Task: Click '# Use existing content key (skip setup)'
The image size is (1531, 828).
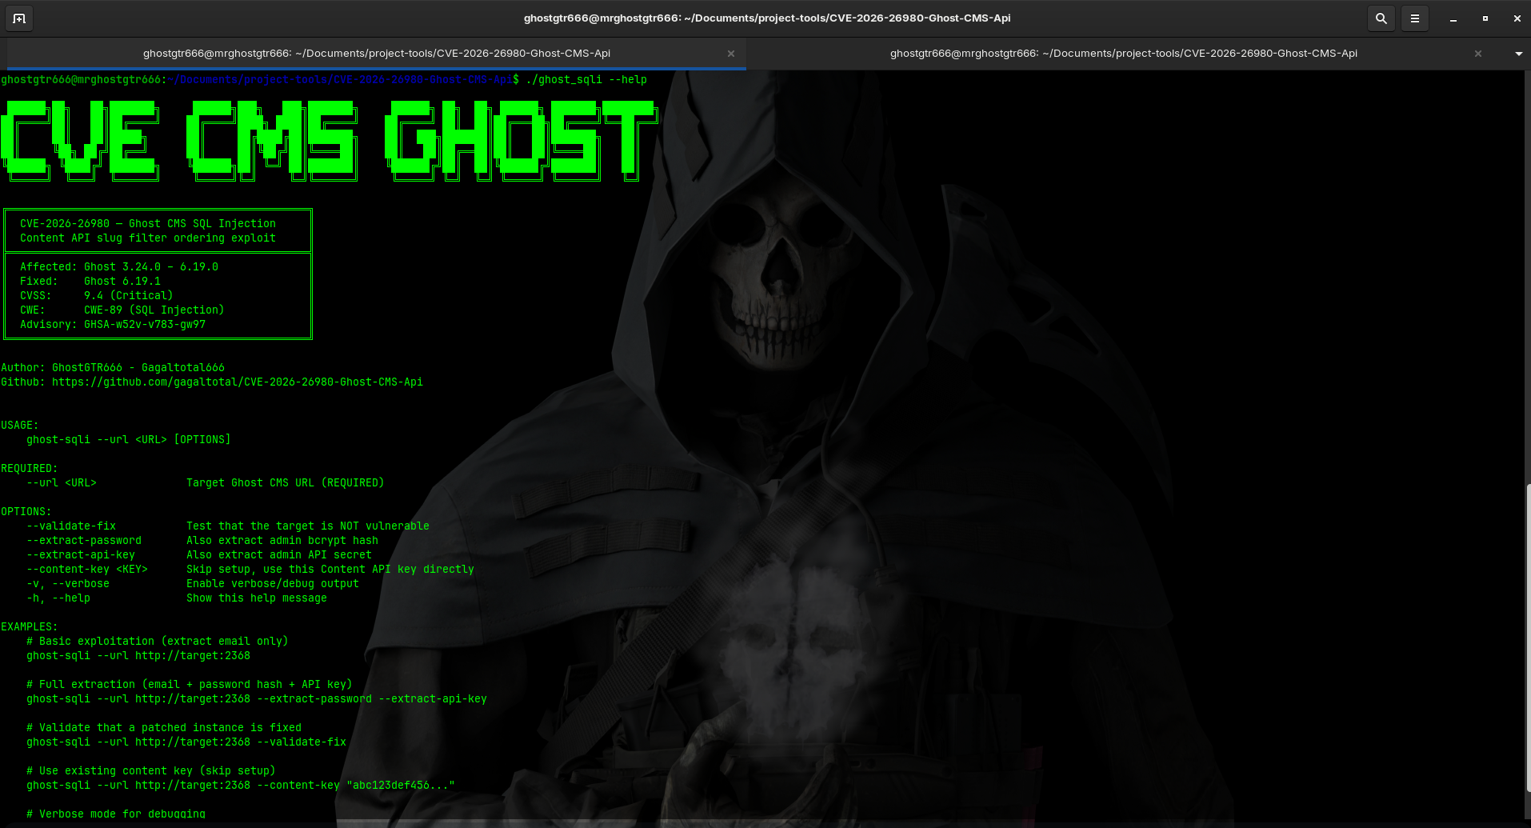Action: click(x=151, y=771)
